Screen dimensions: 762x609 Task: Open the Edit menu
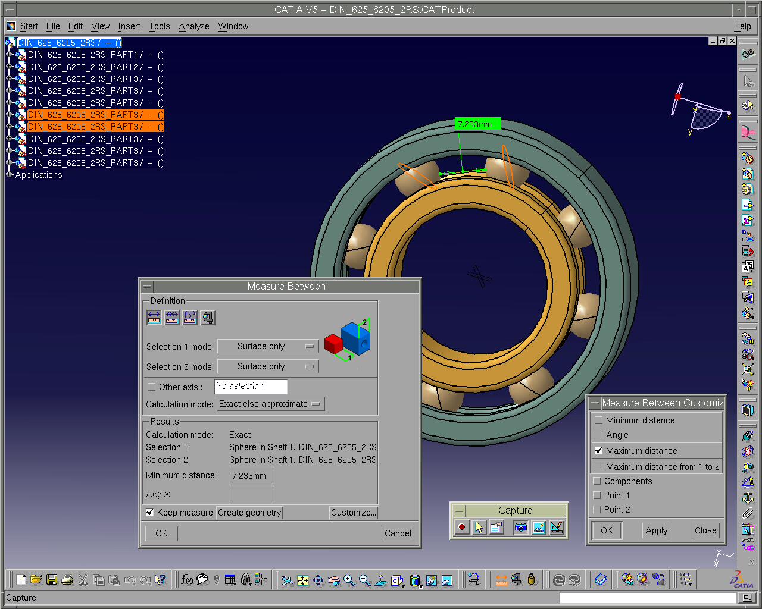point(76,26)
